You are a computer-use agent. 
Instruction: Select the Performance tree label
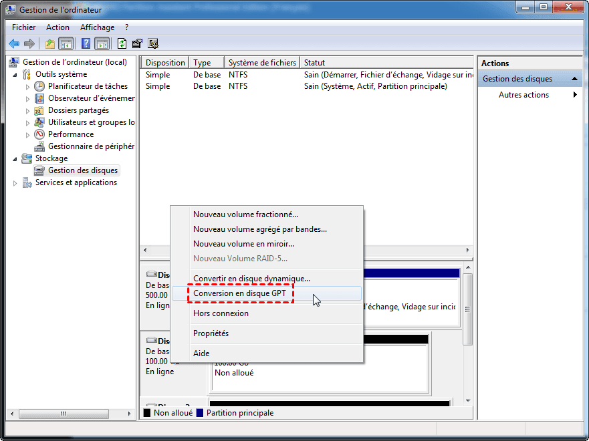(71, 134)
